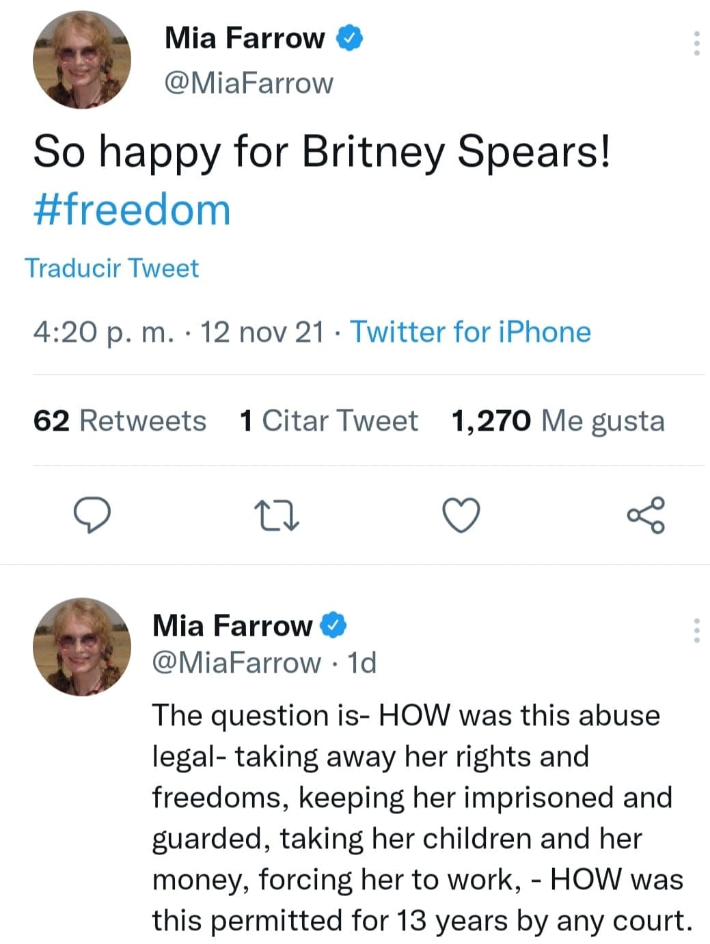Select the 1d timestamp on reply
Viewport: 710px width, 944px height.
click(x=362, y=662)
